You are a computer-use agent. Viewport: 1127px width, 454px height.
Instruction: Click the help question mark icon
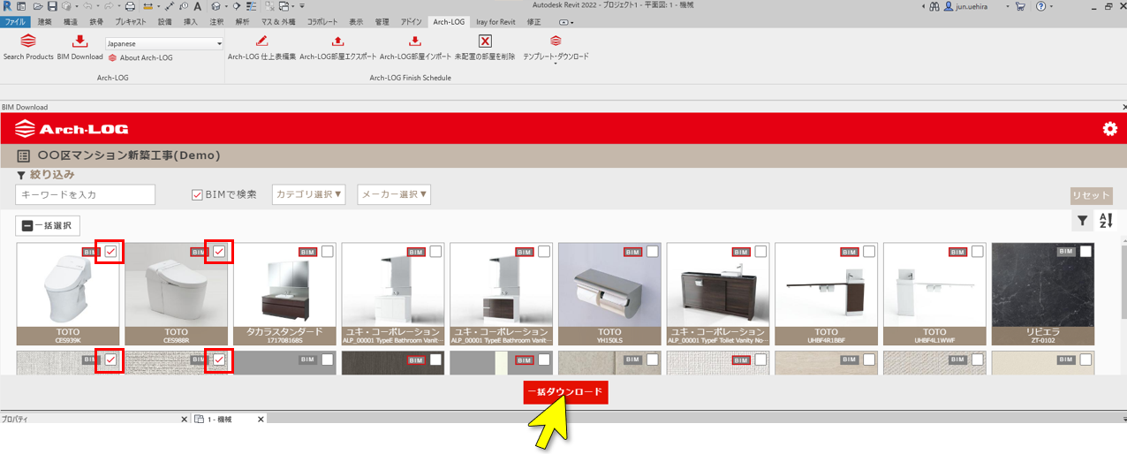pos(1042,6)
